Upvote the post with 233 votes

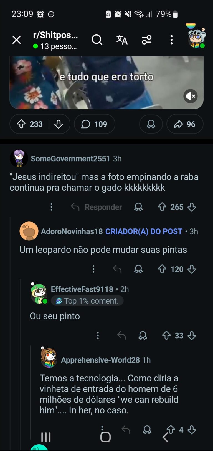[22, 124]
